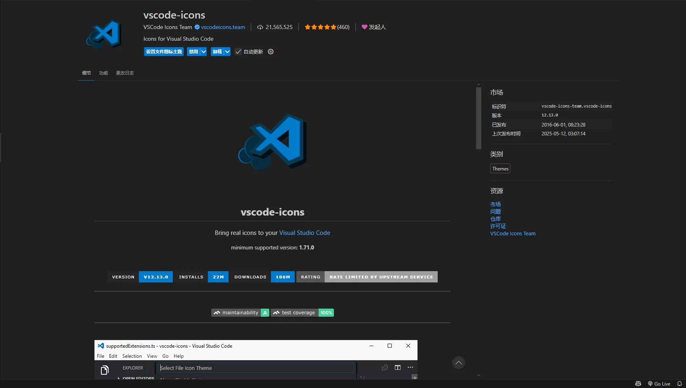
Task: Click 设置文件图标主题 button
Action: pos(164,52)
